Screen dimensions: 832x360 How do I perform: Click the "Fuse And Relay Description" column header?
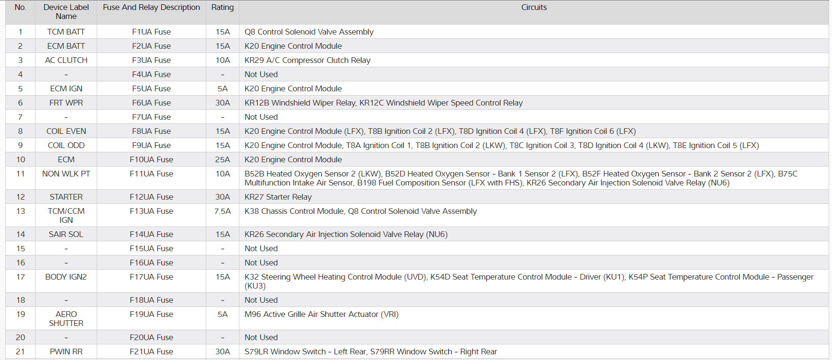[x=151, y=8]
